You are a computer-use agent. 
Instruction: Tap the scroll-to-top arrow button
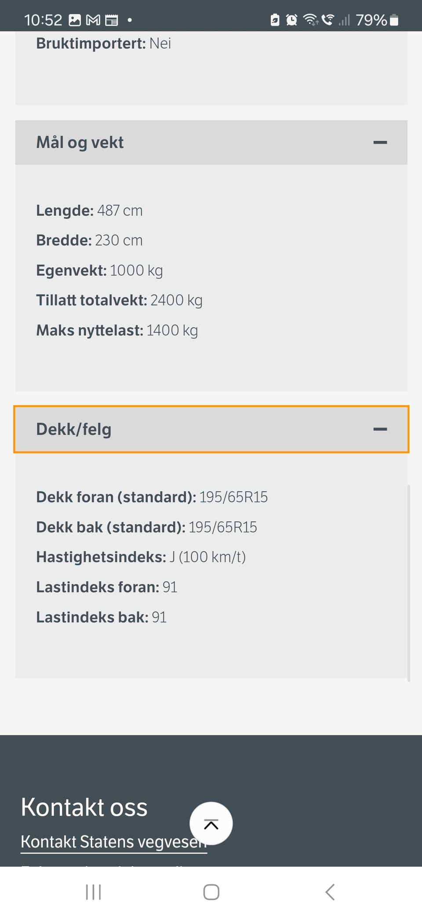tap(211, 824)
